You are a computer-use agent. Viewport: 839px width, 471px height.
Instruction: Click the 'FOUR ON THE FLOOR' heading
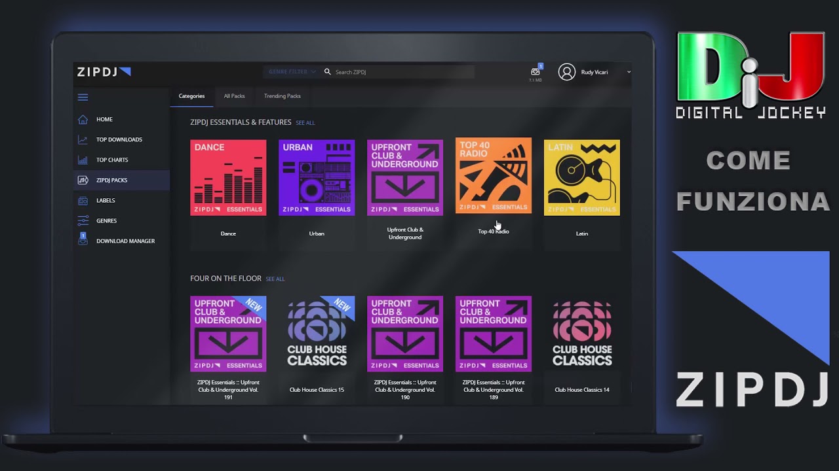225,279
